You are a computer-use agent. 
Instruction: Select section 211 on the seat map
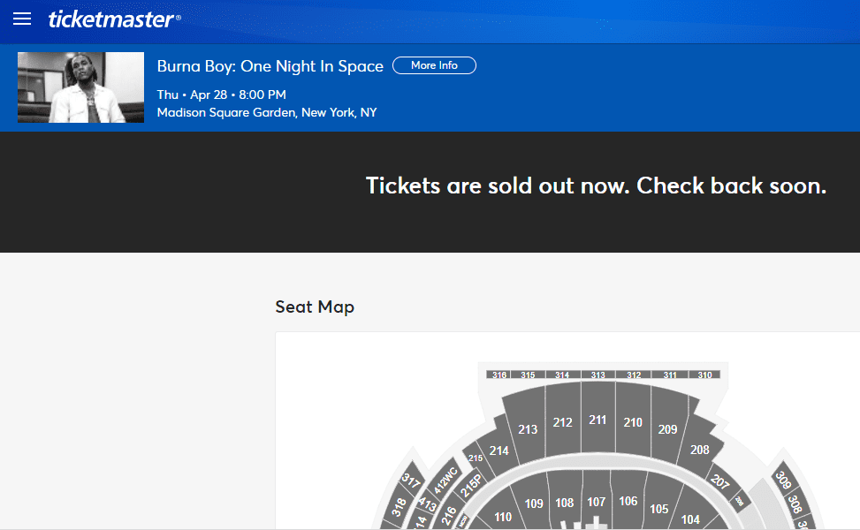[597, 420]
